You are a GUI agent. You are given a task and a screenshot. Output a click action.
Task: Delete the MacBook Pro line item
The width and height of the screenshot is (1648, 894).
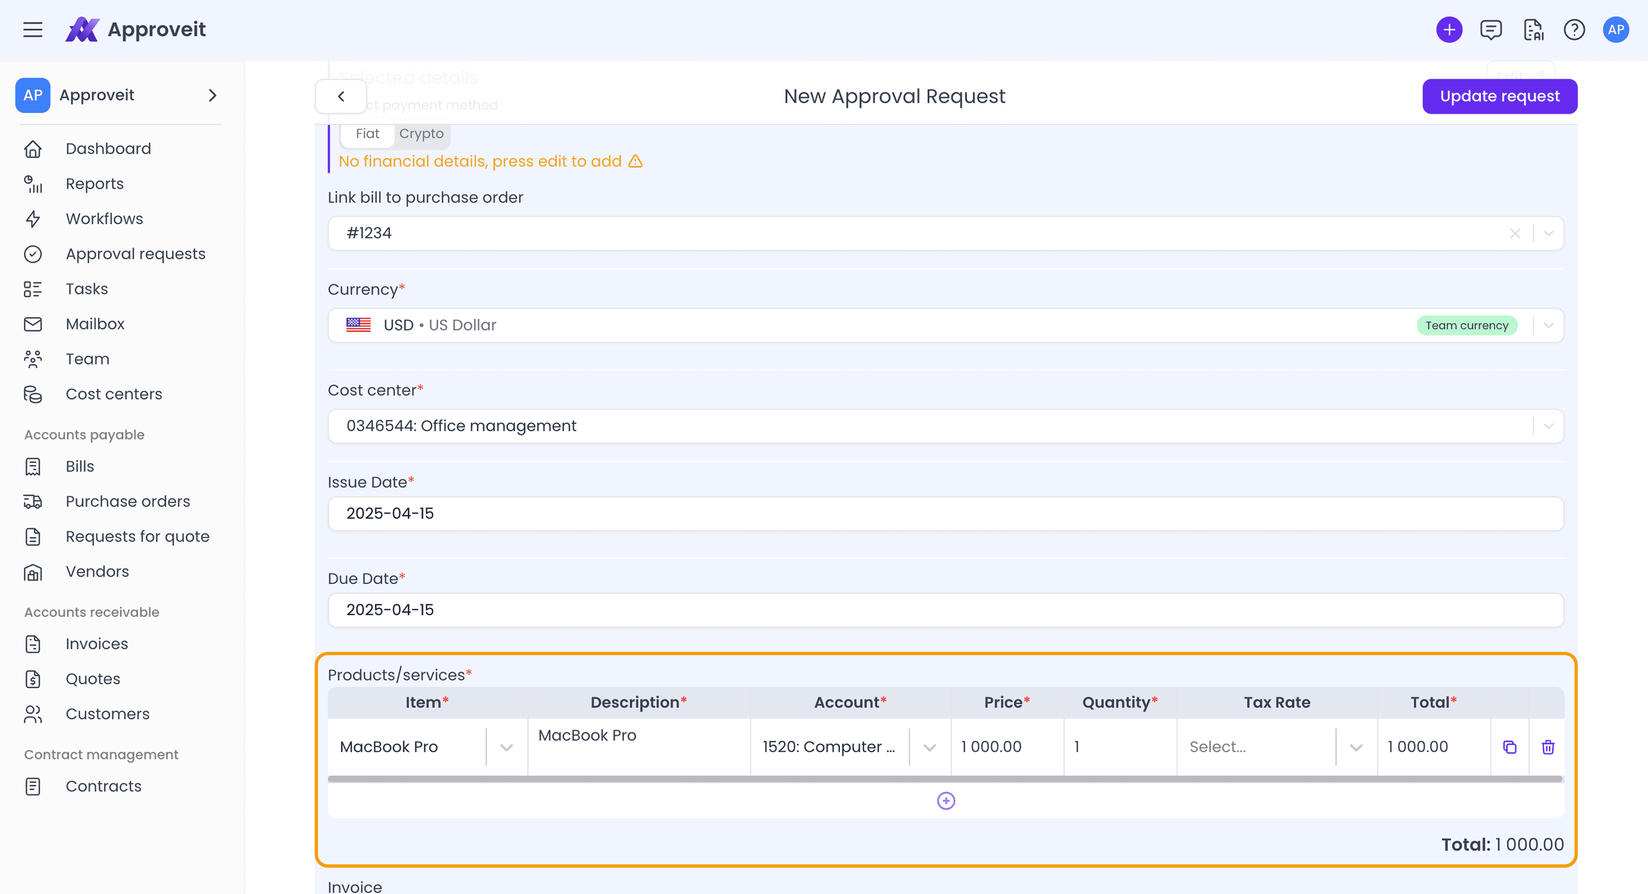tap(1548, 746)
